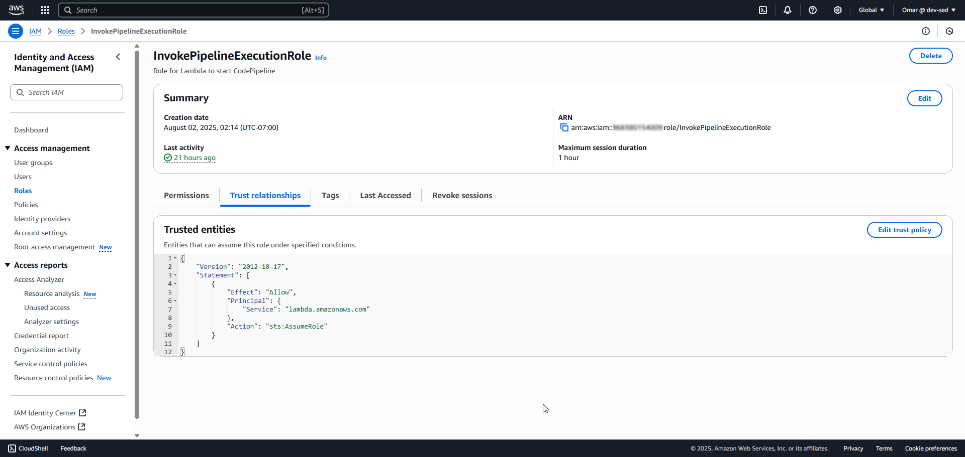Open Credential report
The width and height of the screenshot is (965, 457).
(41, 336)
